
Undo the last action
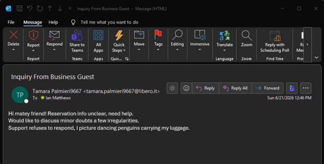click(30, 8)
